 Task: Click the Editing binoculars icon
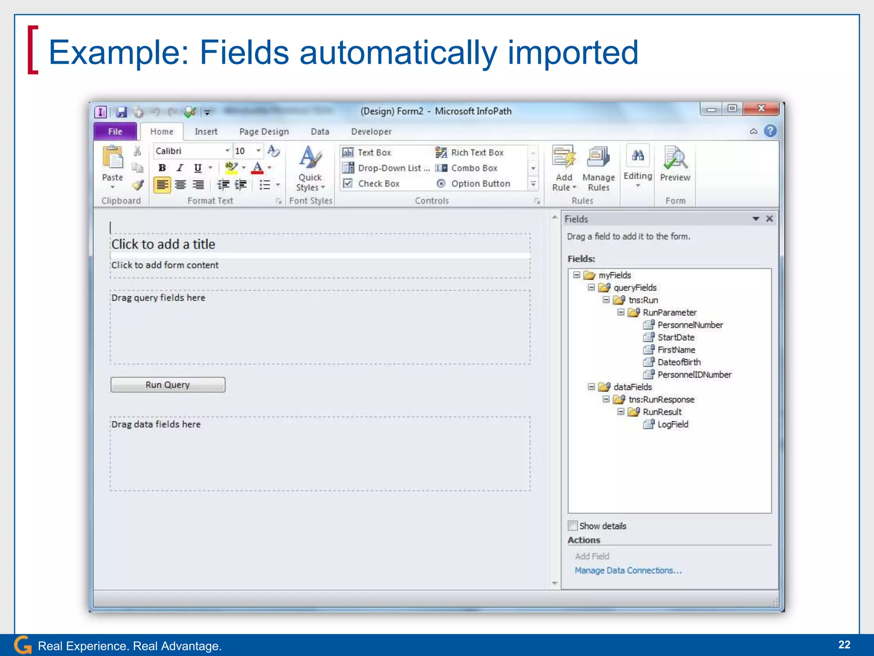(638, 155)
